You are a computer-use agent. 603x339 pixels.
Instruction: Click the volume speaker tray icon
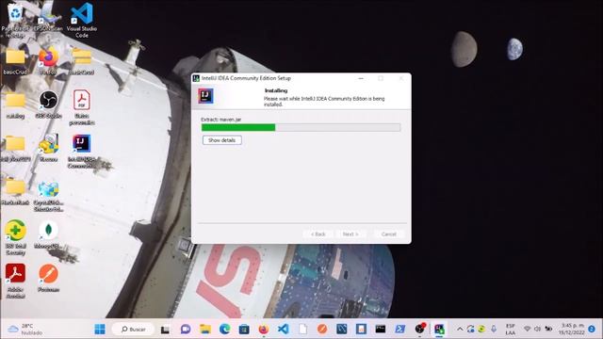[538, 329]
